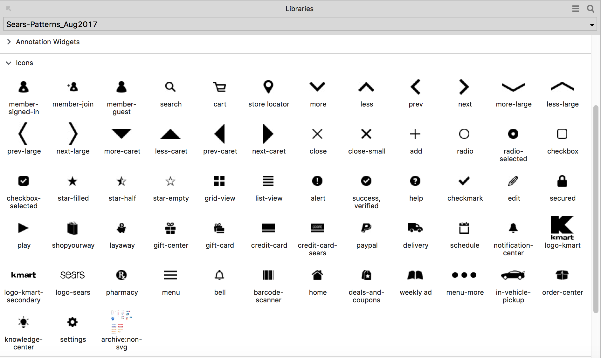Select the help question mark icon

coord(415,181)
